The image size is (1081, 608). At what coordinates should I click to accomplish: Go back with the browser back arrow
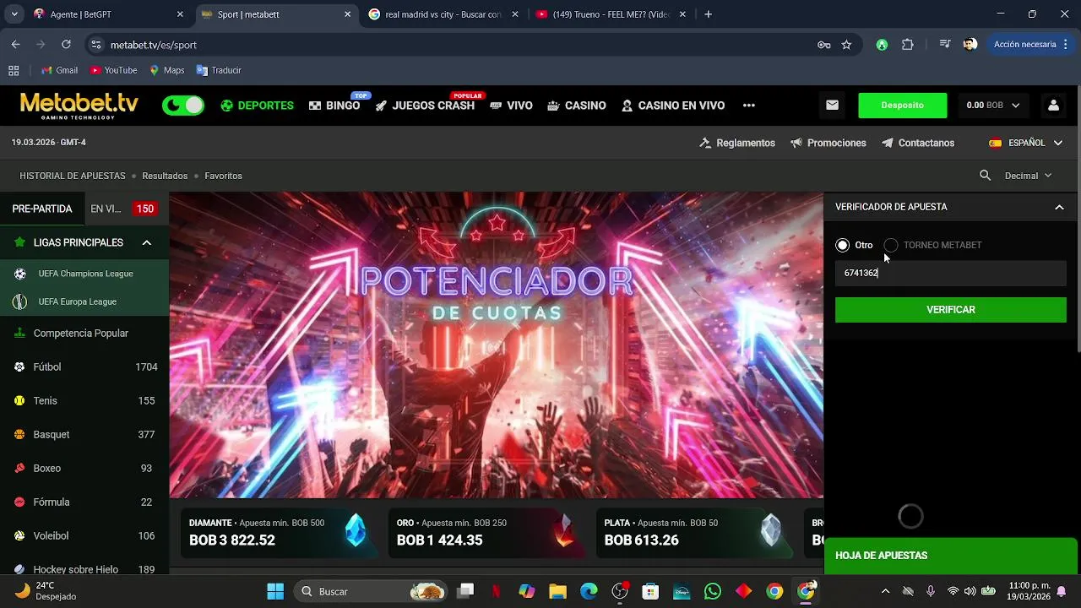pyautogui.click(x=16, y=45)
